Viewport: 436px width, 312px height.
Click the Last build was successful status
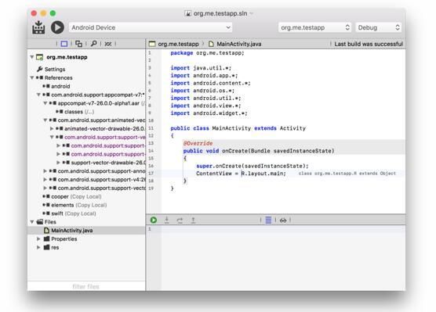368,44
